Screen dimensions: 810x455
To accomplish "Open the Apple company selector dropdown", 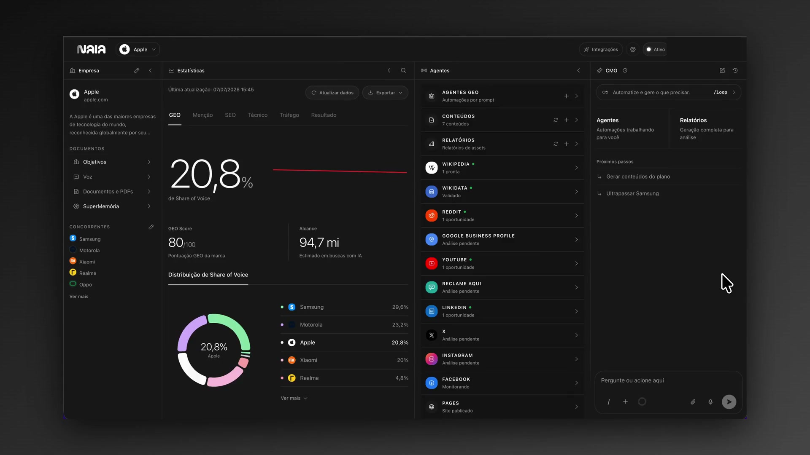I will pos(138,49).
